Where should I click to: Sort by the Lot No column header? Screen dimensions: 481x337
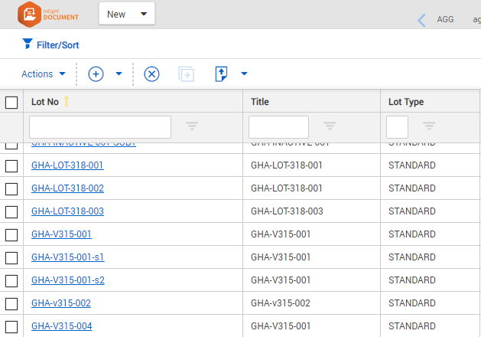click(44, 102)
